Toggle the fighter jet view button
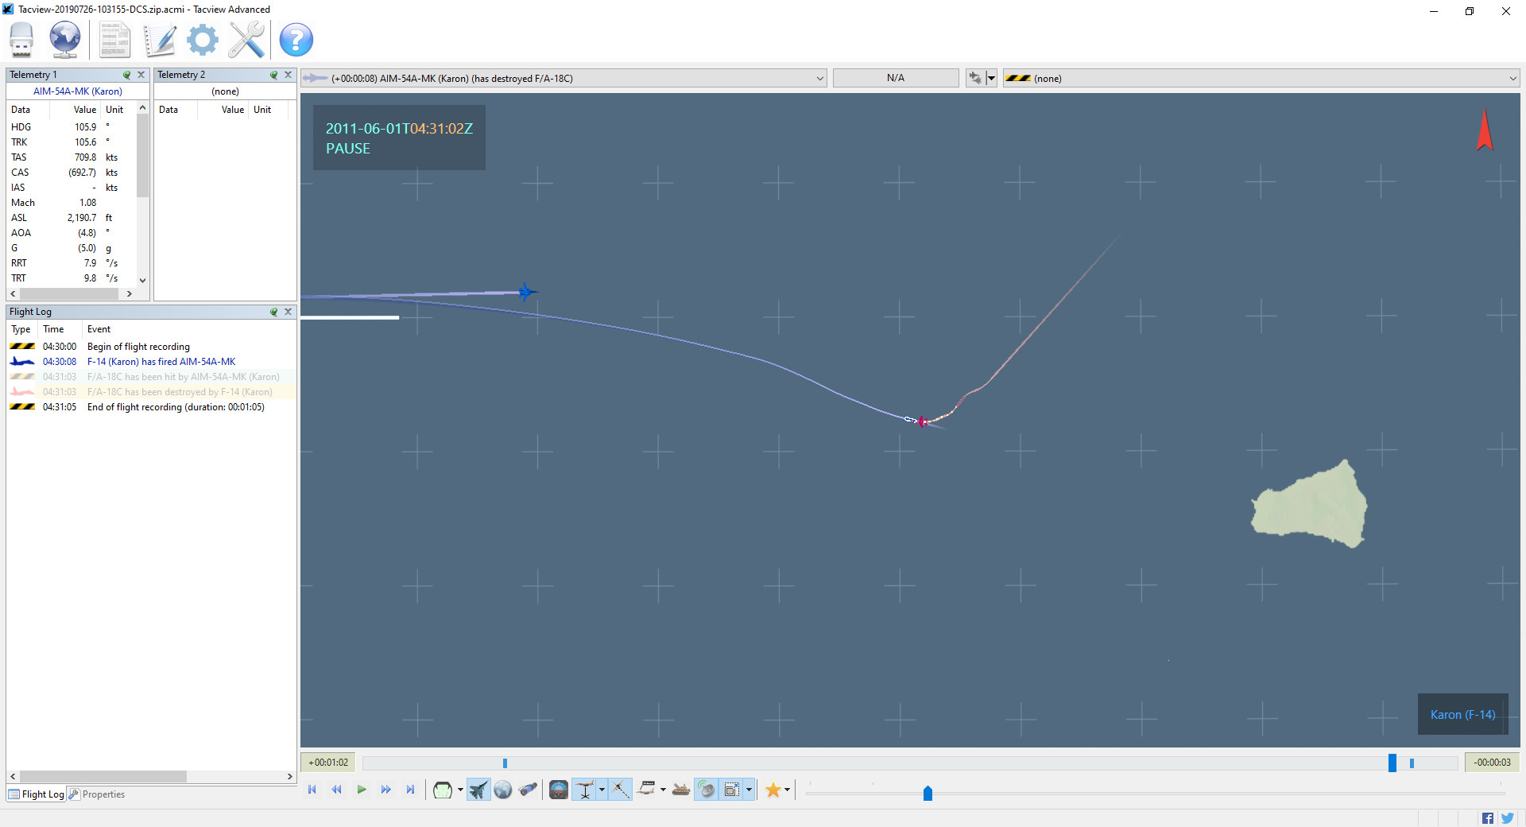 478,790
